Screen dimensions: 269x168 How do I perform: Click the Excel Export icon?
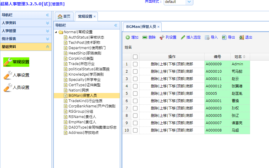pos(224,37)
